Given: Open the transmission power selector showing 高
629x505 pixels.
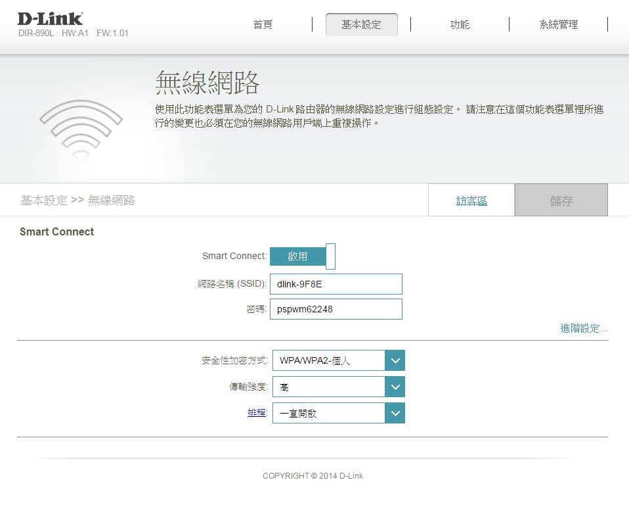Looking at the screenshot, I should (x=328, y=387).
